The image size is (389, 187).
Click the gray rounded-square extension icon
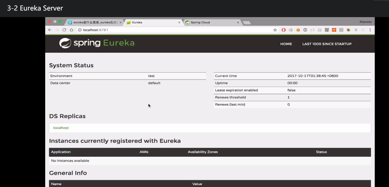(341, 30)
